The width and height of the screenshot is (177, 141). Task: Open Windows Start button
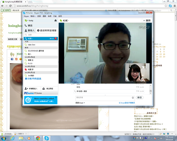tap(4, 138)
